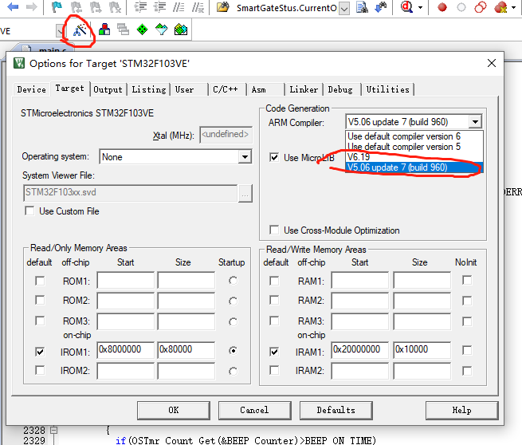Click the Cancel button
Image resolution: width=522 pixels, height=445 pixels.
coord(255,410)
